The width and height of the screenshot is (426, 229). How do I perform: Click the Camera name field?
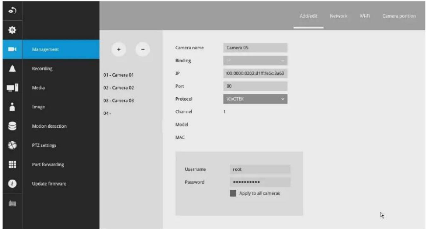click(255, 48)
